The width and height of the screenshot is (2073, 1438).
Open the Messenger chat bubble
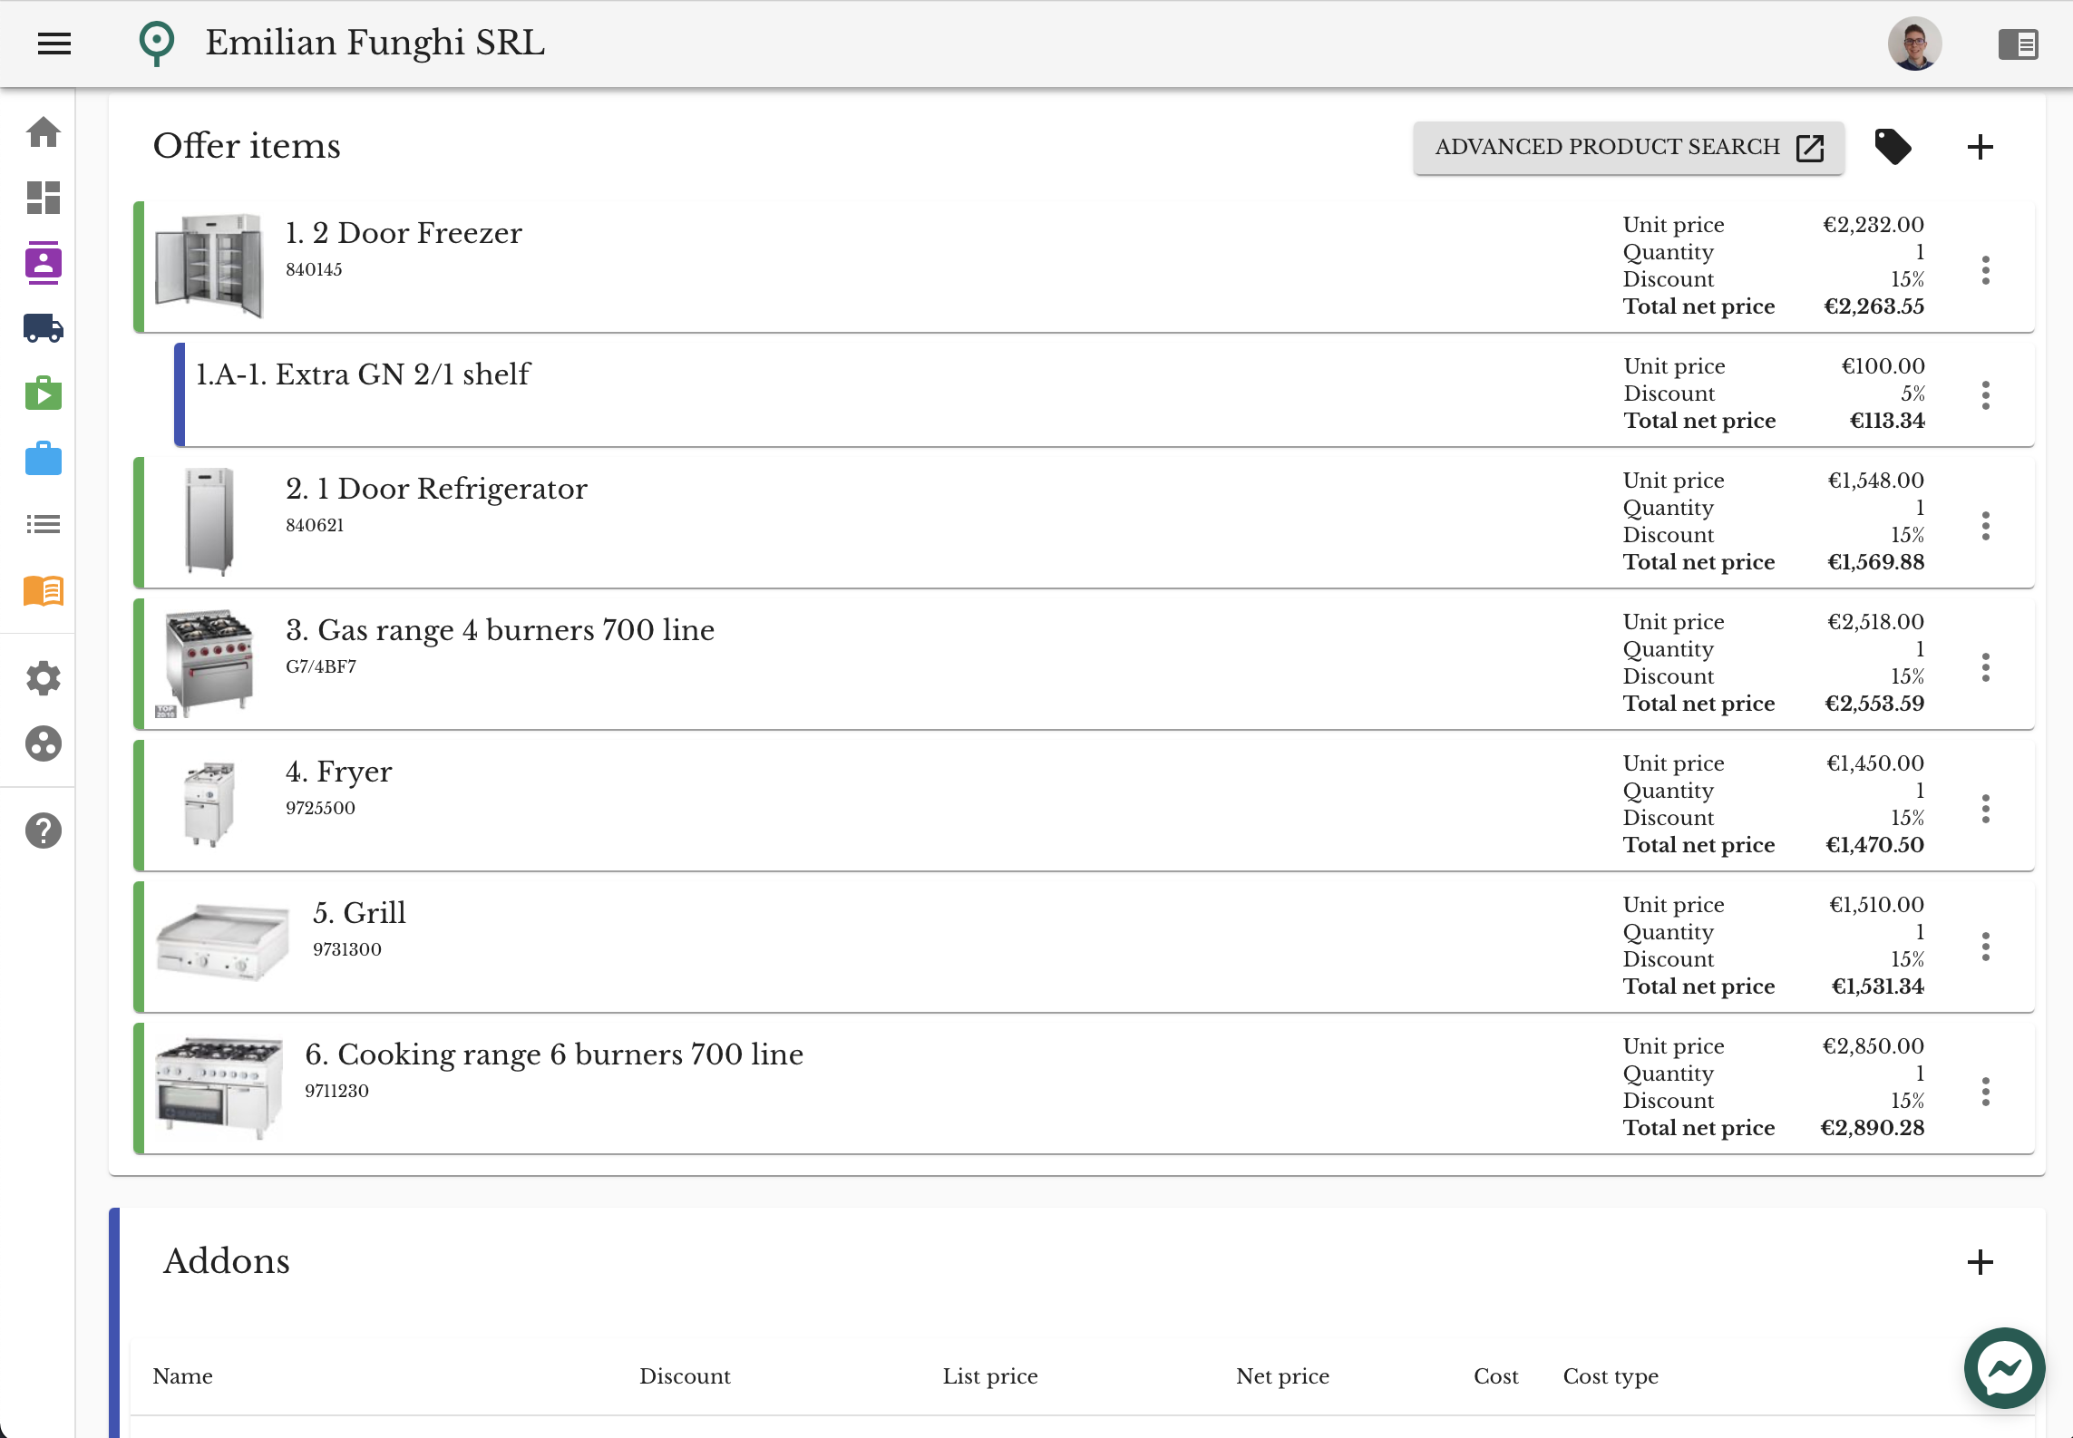(x=2004, y=1368)
